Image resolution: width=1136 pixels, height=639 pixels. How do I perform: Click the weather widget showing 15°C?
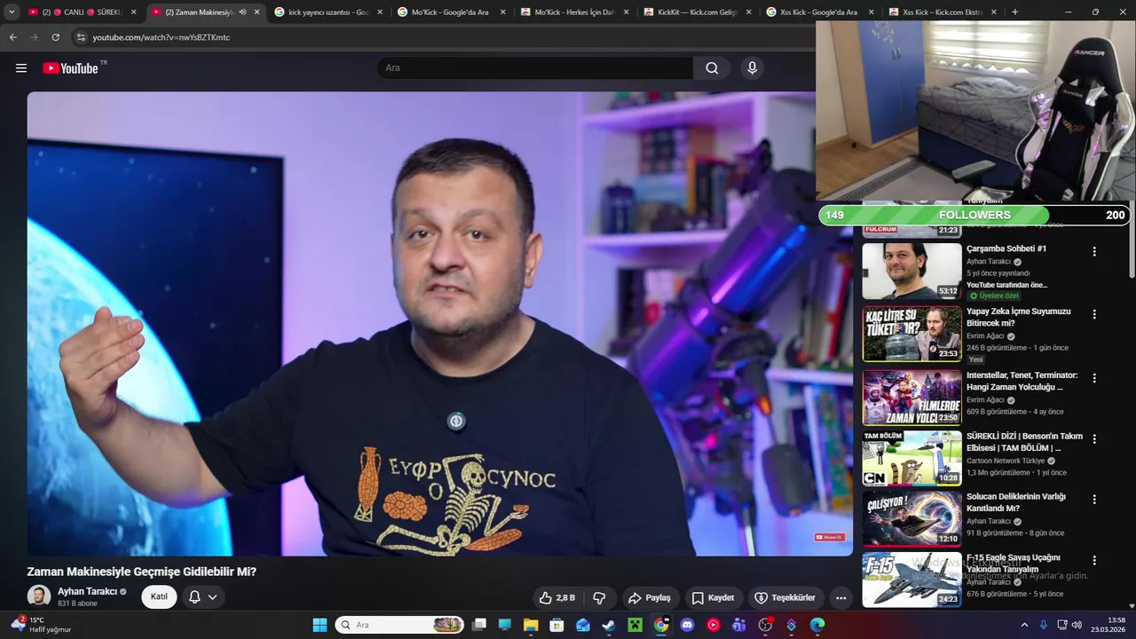coord(41,625)
